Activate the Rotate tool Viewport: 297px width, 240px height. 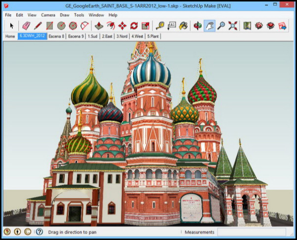[x=134, y=26]
